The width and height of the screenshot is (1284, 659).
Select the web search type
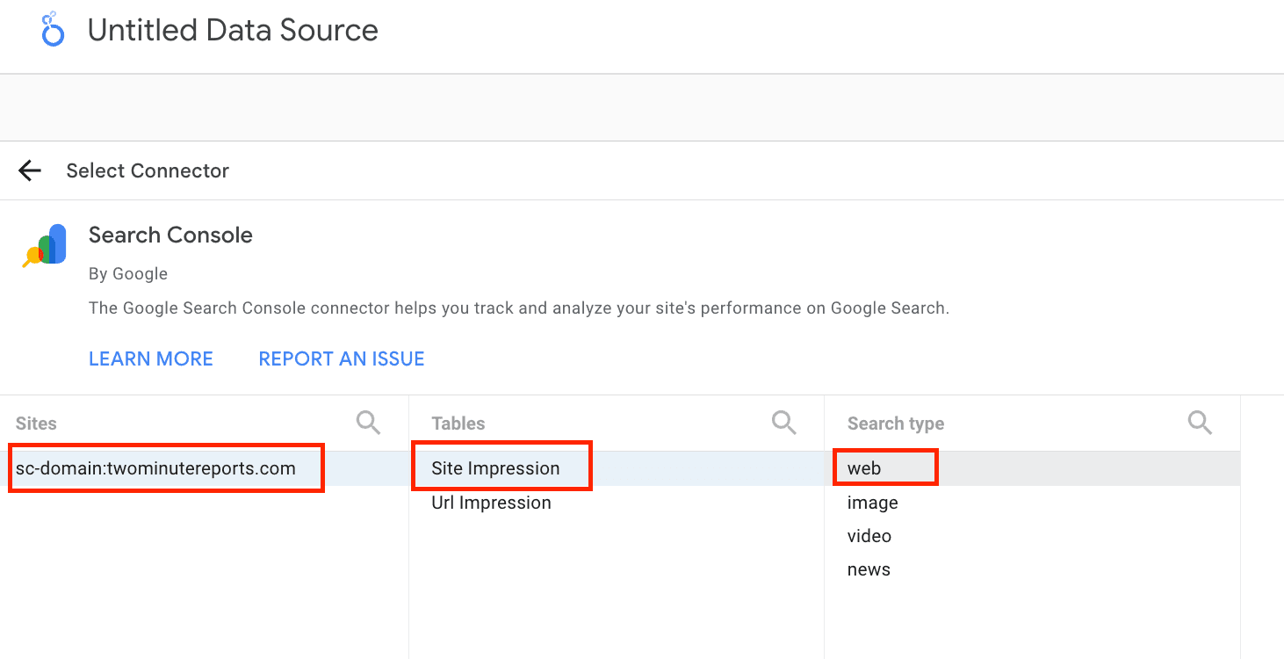pos(862,467)
